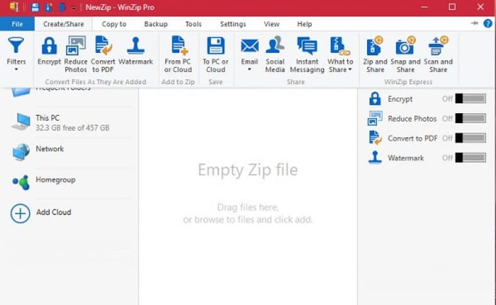The image size is (496, 305).
Task: Open the Tools tab
Action: pos(193,24)
